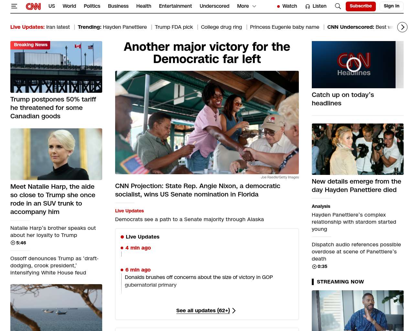
Task: Read Trump postpones 50% tariff story
Action: tap(53, 108)
